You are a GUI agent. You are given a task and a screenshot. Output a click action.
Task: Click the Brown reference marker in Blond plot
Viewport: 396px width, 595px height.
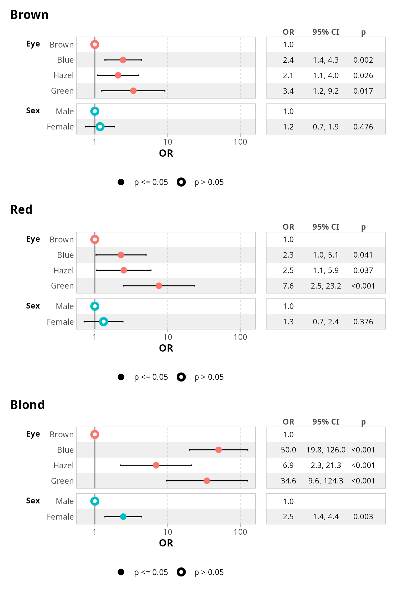95,435
